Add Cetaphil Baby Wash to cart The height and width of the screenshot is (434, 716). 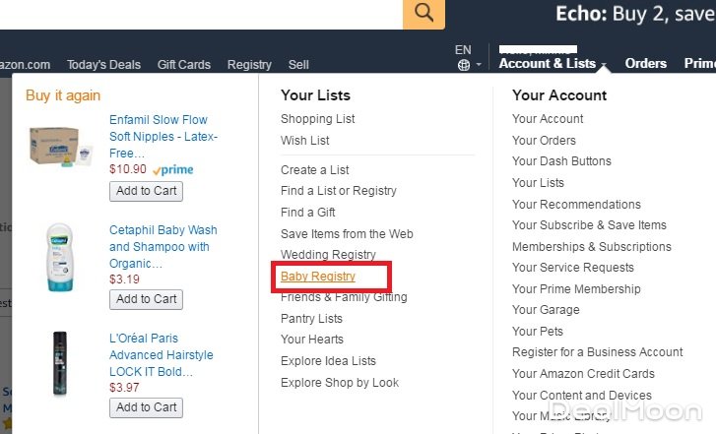click(146, 299)
